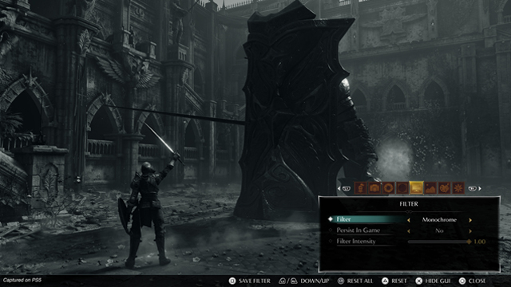511x287 pixels.
Task: Click the L2 trigger icon for Down
Action: (x=283, y=281)
